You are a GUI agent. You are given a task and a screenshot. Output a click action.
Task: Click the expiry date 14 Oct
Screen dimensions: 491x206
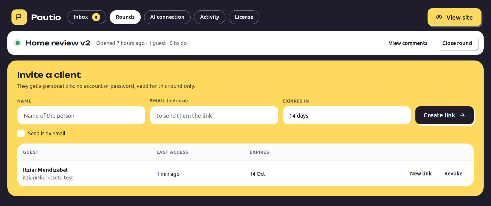[x=258, y=174]
